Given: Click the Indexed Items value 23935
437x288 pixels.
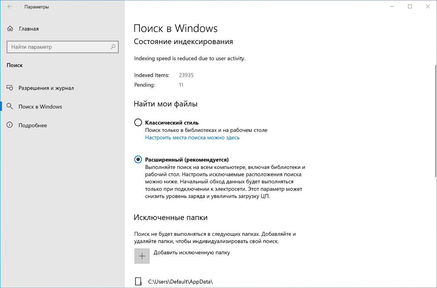Looking at the screenshot, I should (186, 75).
